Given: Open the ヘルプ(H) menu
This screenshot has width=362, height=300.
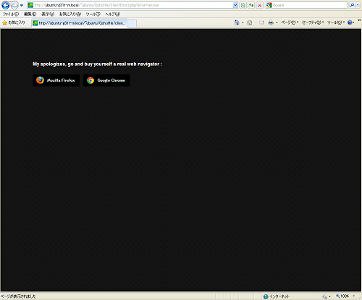Looking at the screenshot, I should pos(112,14).
